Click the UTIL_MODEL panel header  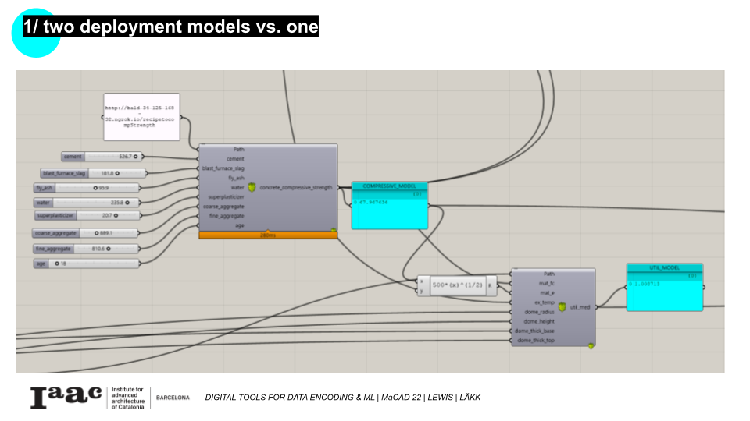coord(664,267)
